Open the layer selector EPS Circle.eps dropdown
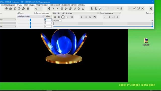Viewport: 161px width, 91px height. 75,13
